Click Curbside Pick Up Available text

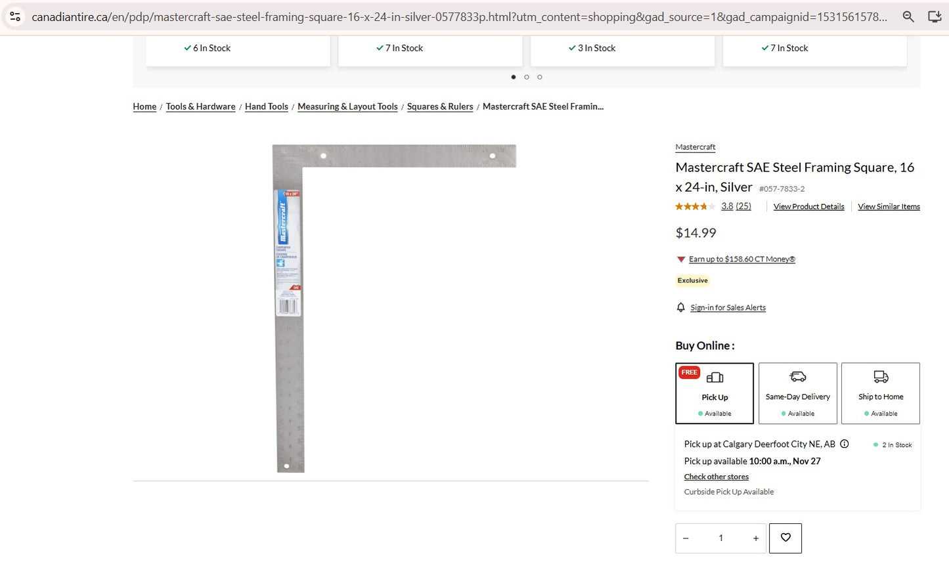point(729,492)
